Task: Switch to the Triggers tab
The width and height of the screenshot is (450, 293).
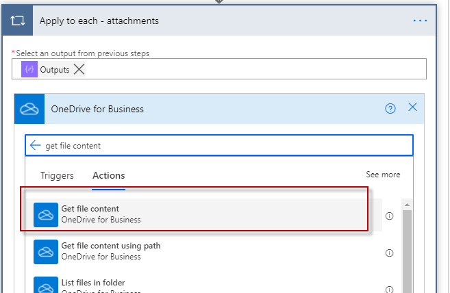Action: (x=57, y=175)
